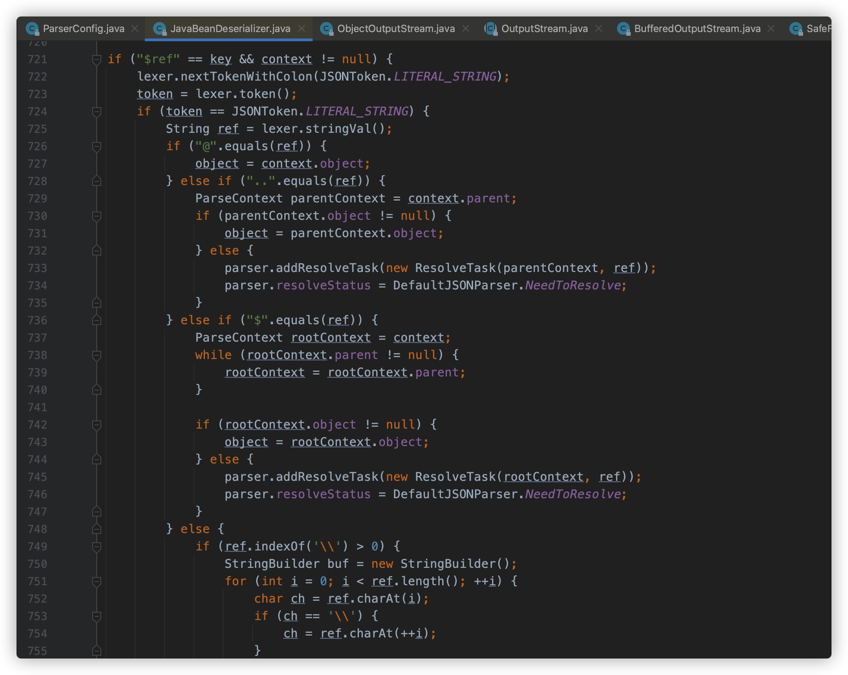Fold the else-if block at line 736

tap(97, 321)
